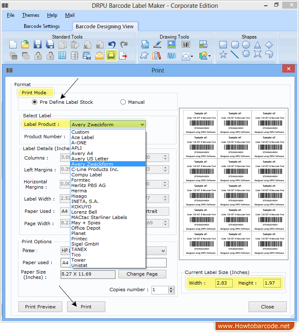Choose Avery A4 from the label list

tap(108, 153)
